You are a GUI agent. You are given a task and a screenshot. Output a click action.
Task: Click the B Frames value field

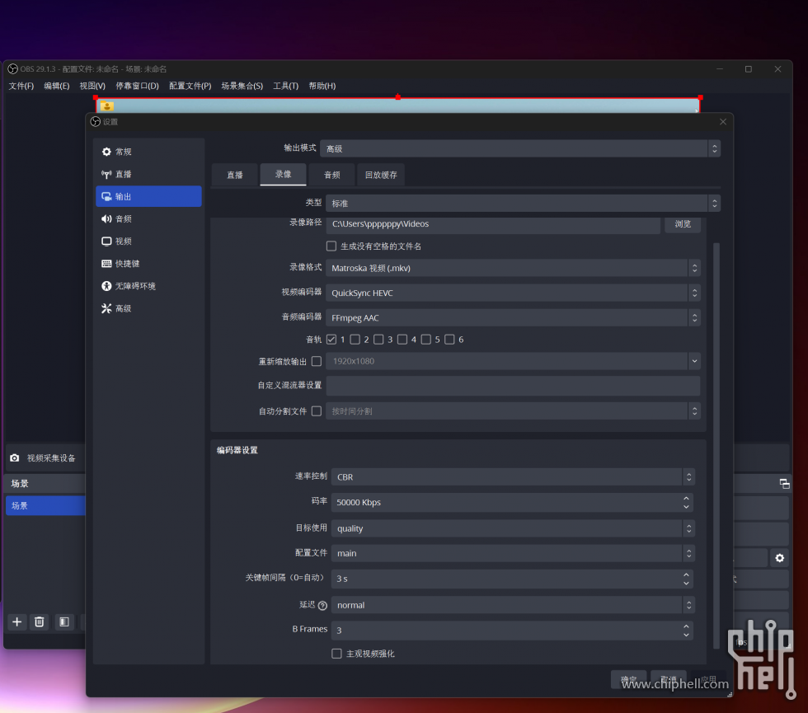pyautogui.click(x=512, y=630)
